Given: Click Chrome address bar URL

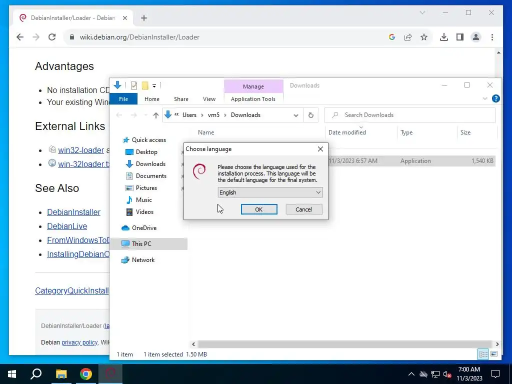Looking at the screenshot, I should tap(139, 37).
